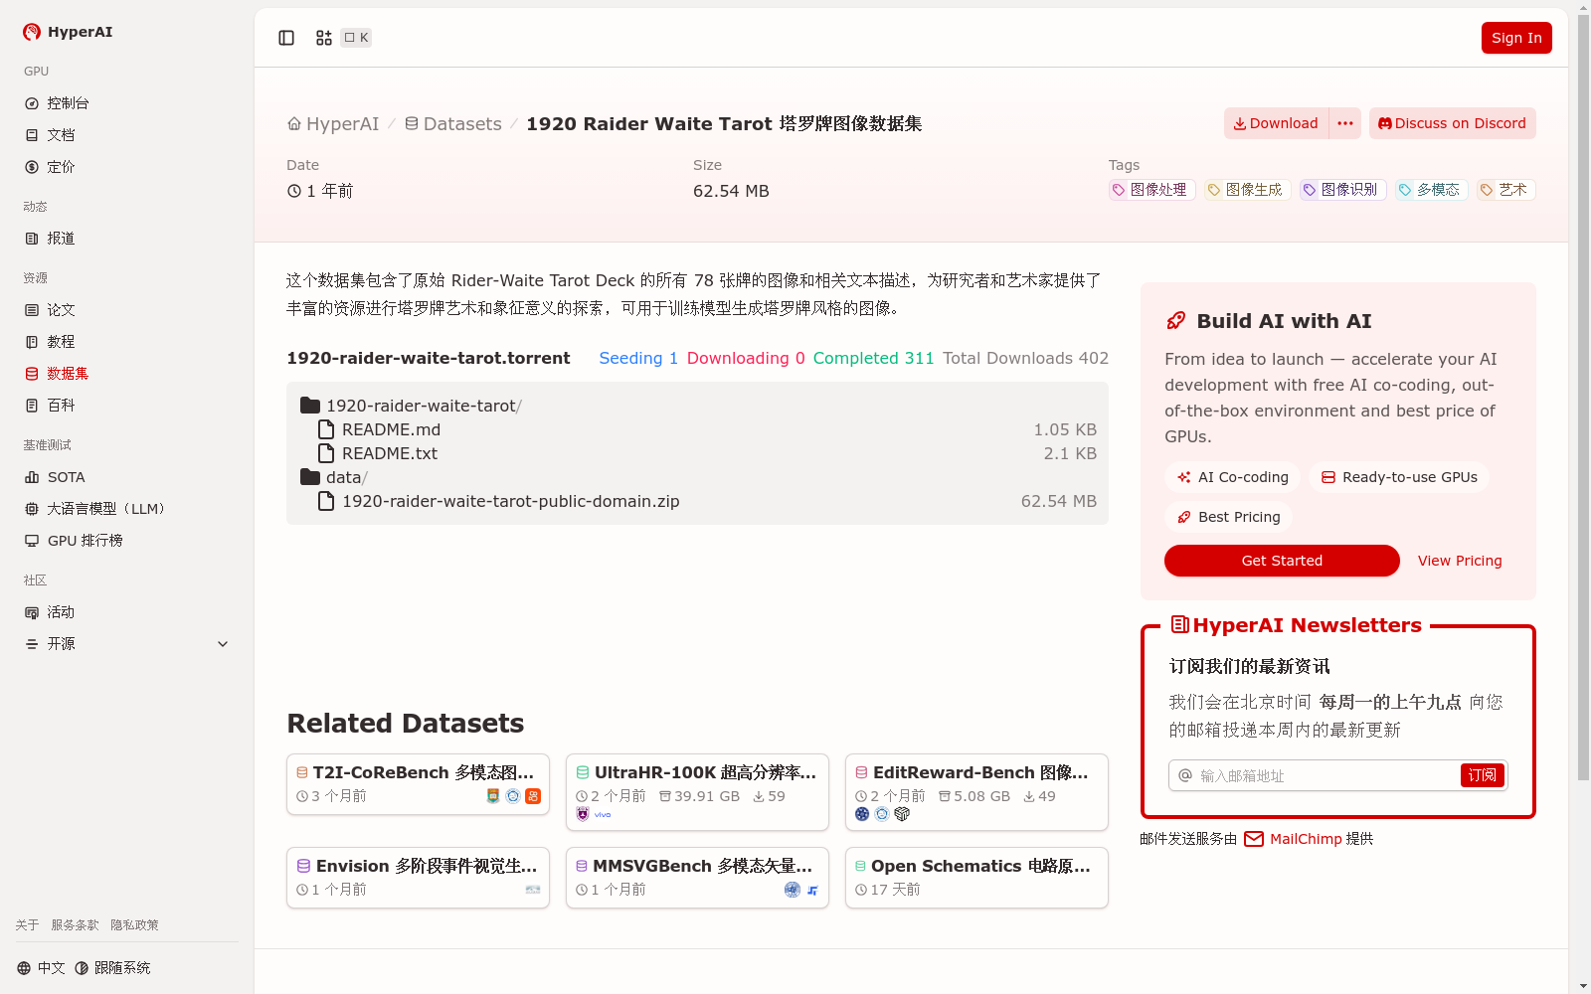Open the command search grid icon
1591x994 pixels.
[x=324, y=38]
